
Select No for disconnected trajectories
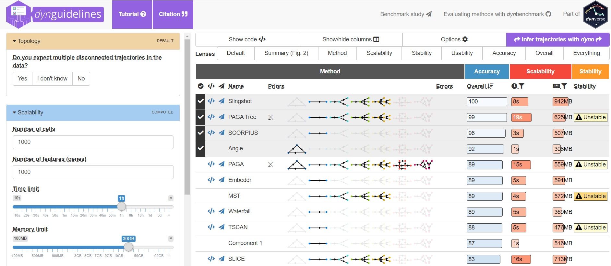coord(81,79)
